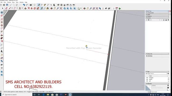The height and width of the screenshot is (96, 172).
Task: Select the Scale tool in second toolbar
Action: point(38,8)
